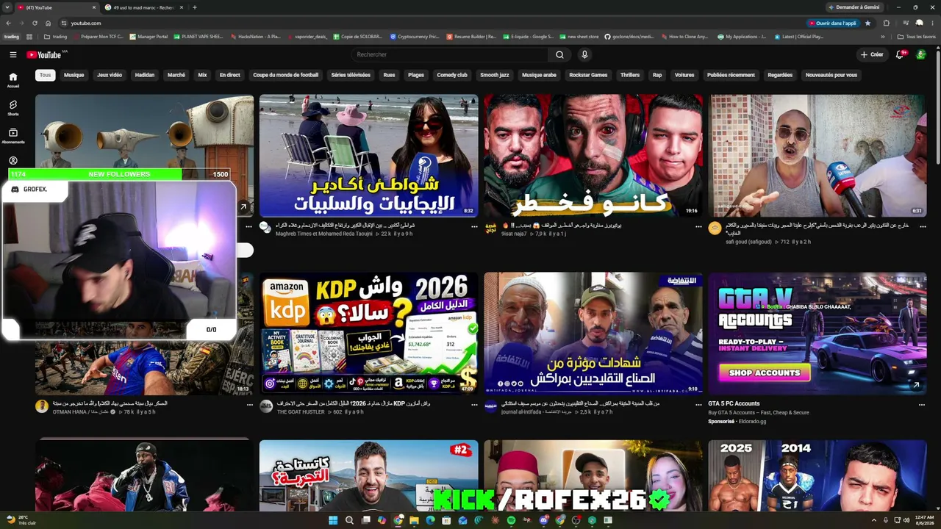Image resolution: width=941 pixels, height=529 pixels.
Task: Open Microsoft Edge from the taskbar
Action: 430,520
